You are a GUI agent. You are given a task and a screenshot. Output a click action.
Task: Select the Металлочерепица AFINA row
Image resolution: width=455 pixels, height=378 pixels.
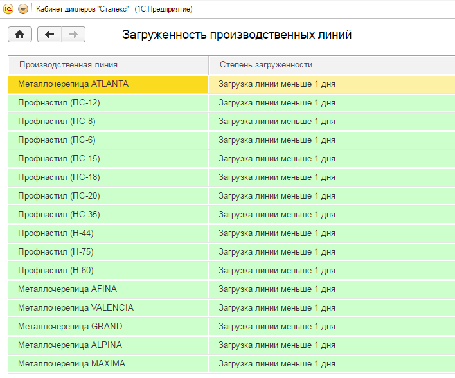pos(67,289)
